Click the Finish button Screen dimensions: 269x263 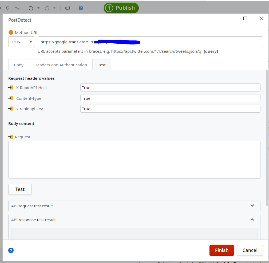click(x=221, y=250)
